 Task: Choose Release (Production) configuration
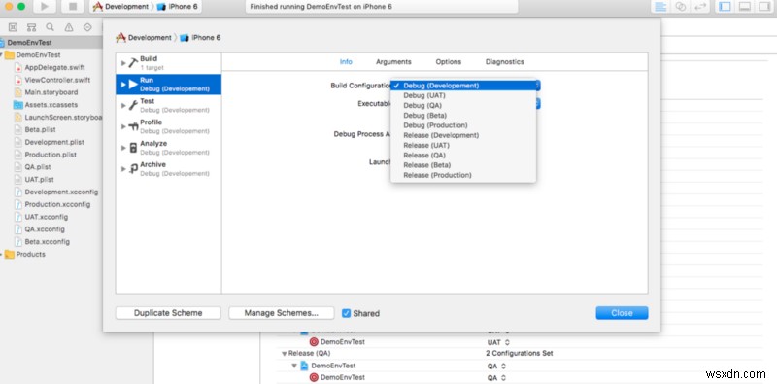click(463, 175)
